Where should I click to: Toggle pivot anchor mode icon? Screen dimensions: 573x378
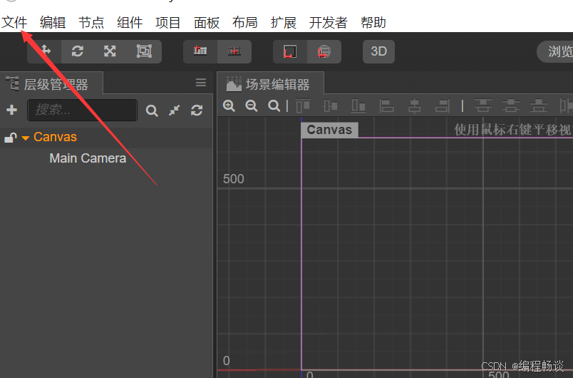click(200, 51)
